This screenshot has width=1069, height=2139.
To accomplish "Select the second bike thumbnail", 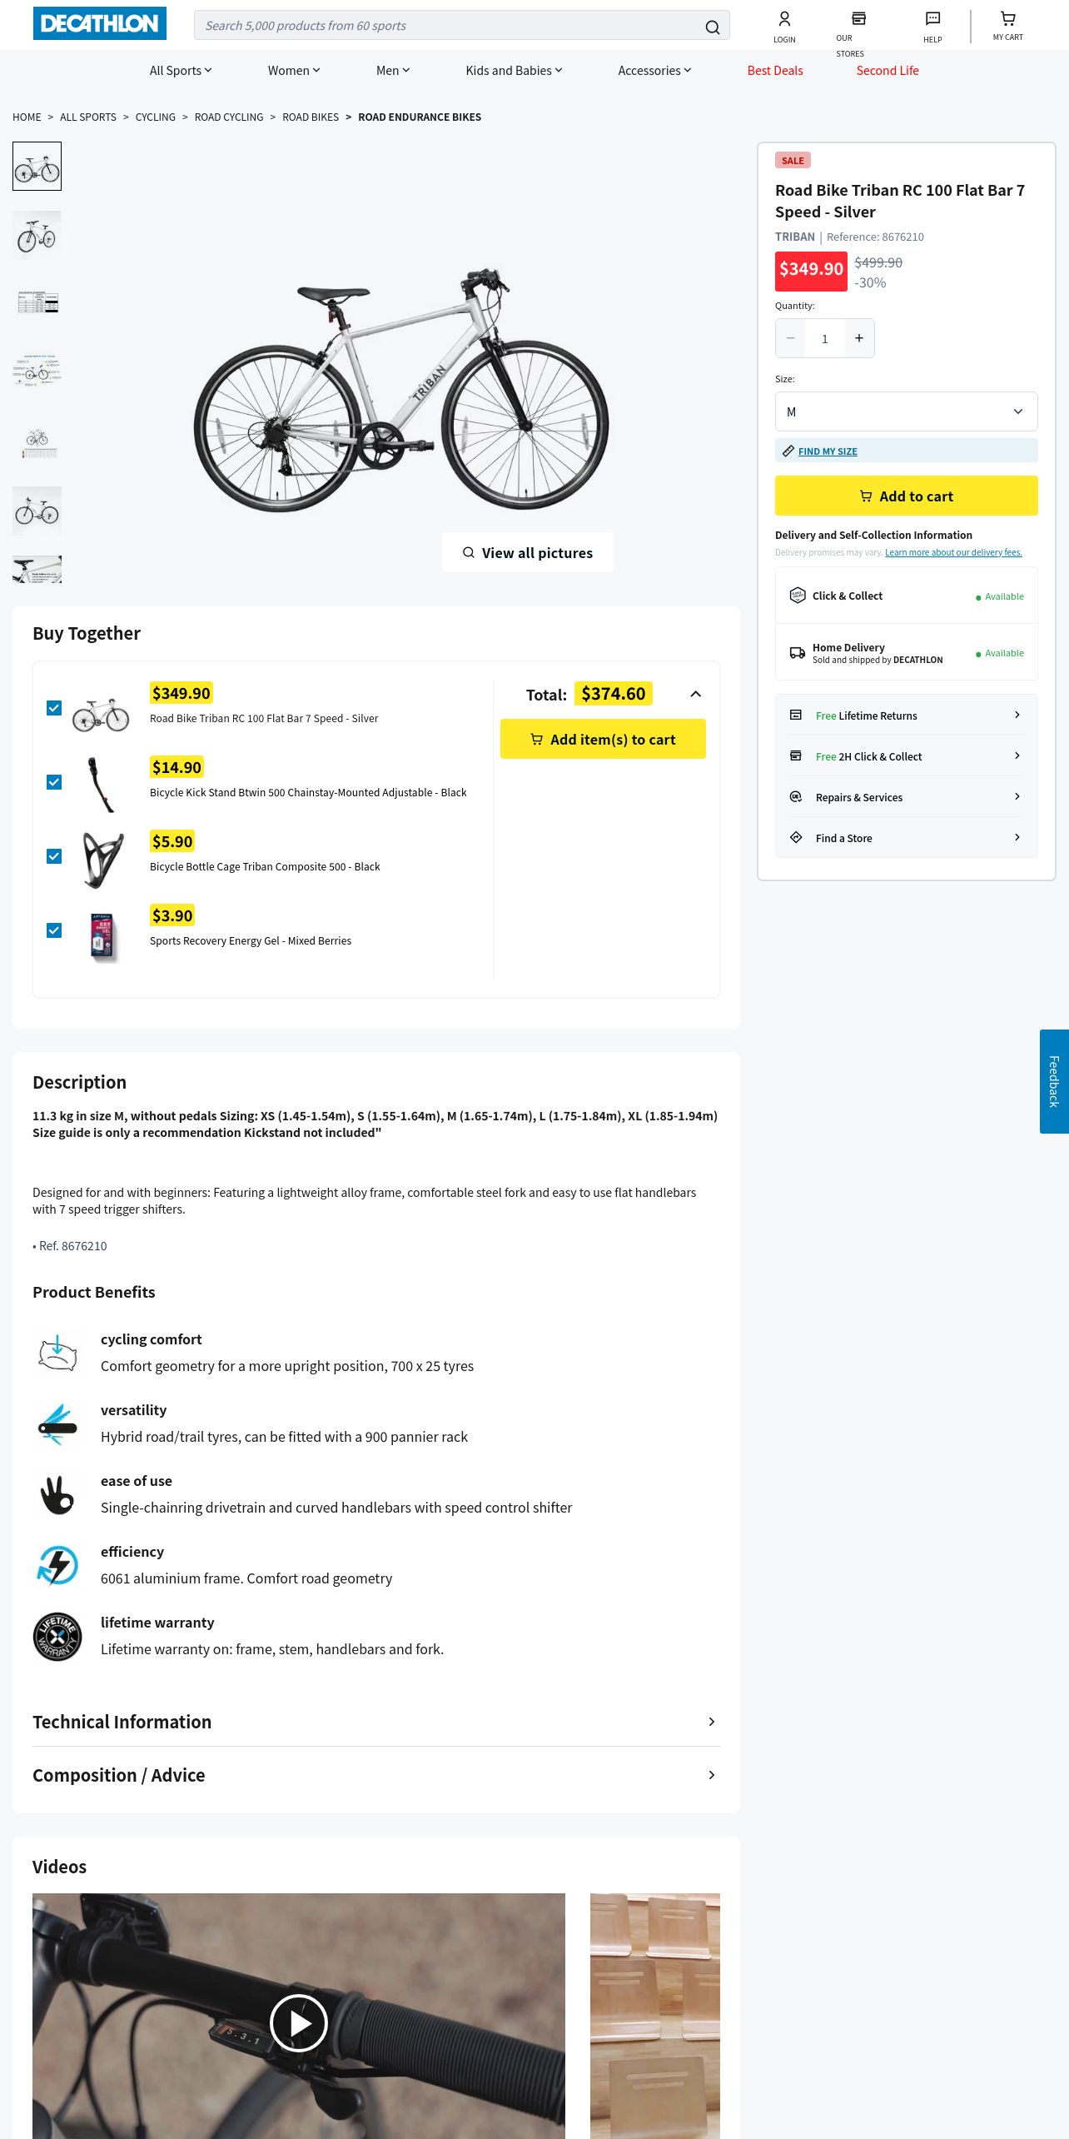I will tap(37, 235).
